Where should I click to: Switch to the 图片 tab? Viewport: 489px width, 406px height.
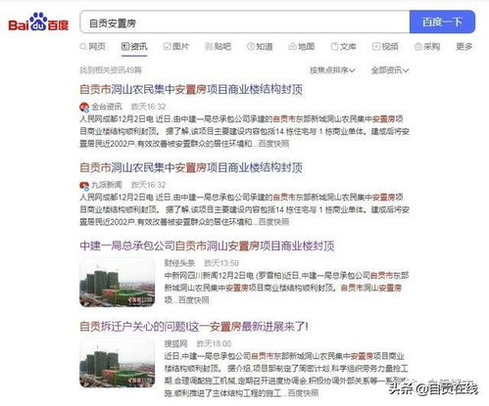176,47
